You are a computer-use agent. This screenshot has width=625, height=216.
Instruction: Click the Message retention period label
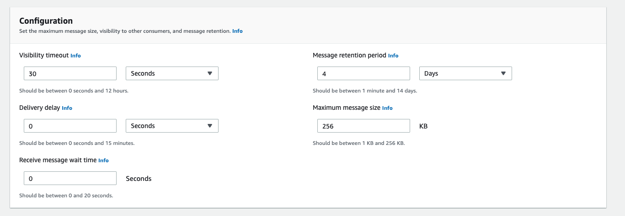[350, 55]
